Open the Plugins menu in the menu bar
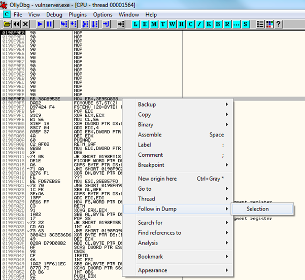This screenshot has height=280, width=305. pos(78,15)
